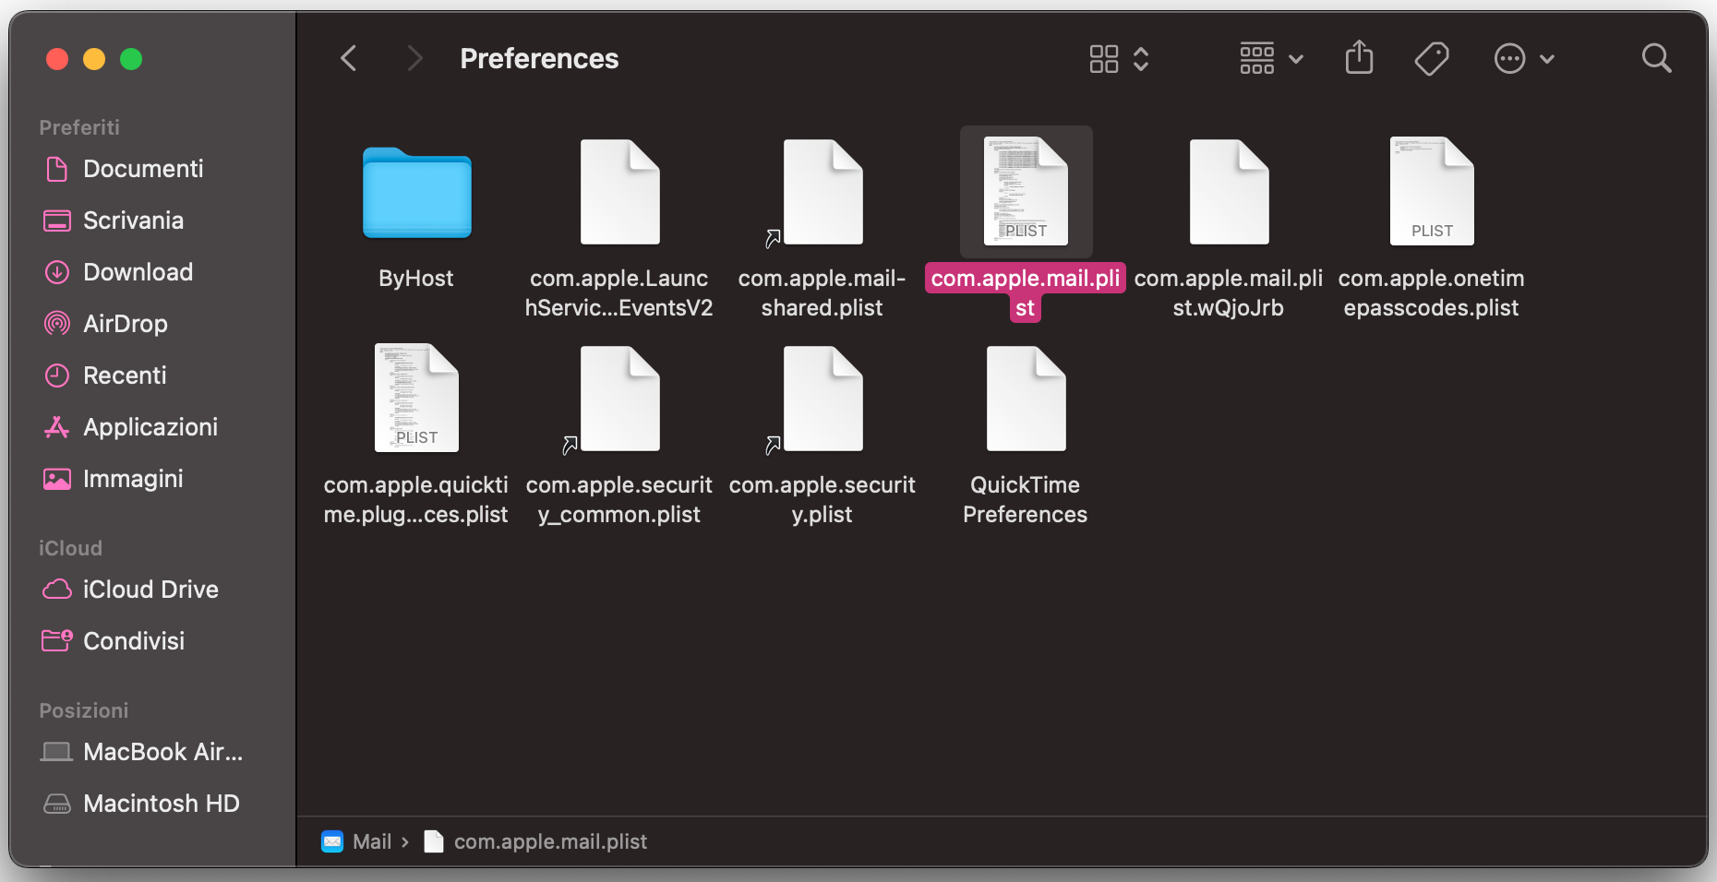Select Macintosh HD under Posizioni
Viewport: 1717px width, 882px height.
point(162,803)
